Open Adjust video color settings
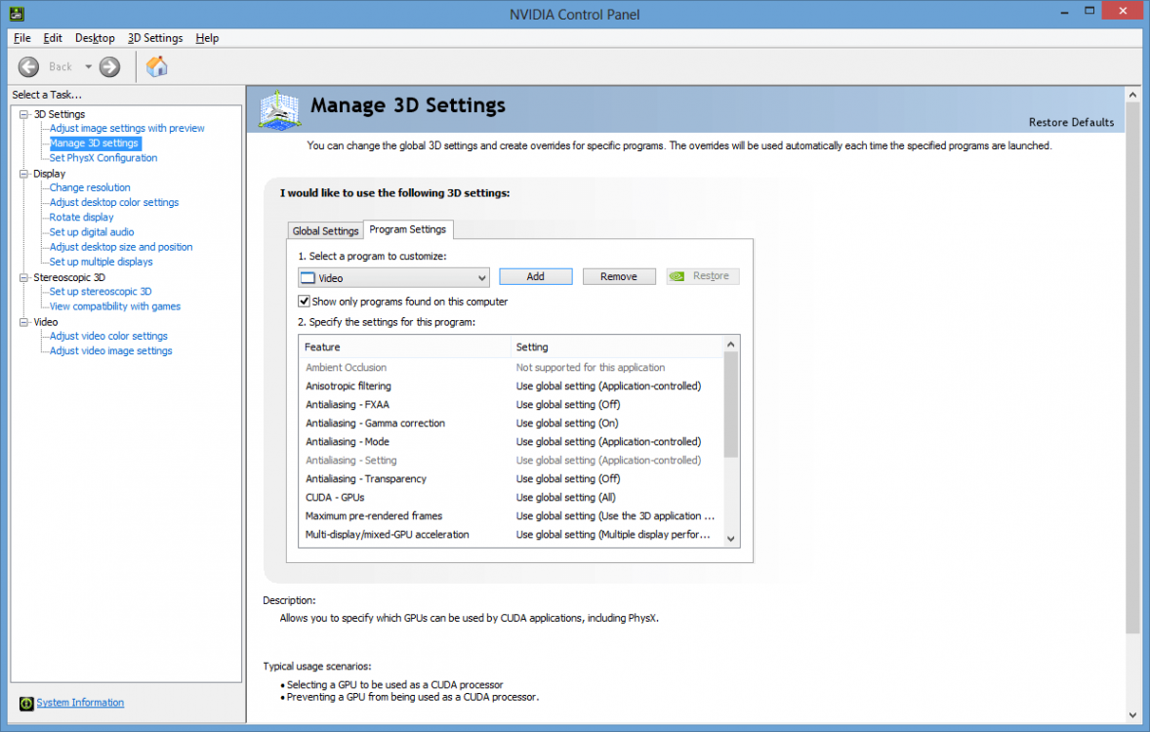1150x732 pixels. coord(108,336)
